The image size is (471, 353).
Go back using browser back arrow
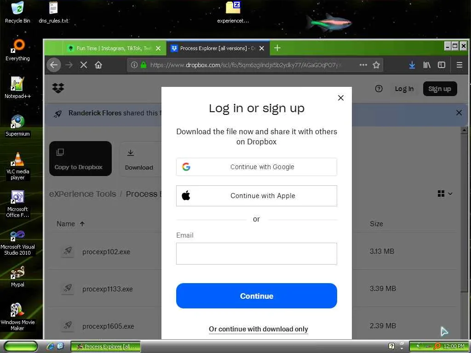click(54, 65)
